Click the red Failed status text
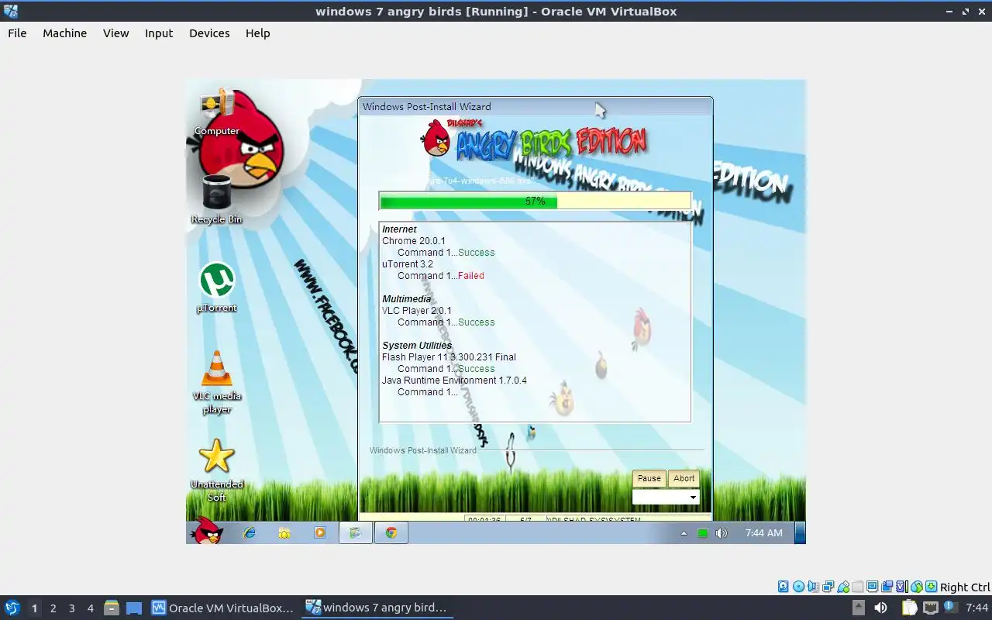 coord(471,276)
